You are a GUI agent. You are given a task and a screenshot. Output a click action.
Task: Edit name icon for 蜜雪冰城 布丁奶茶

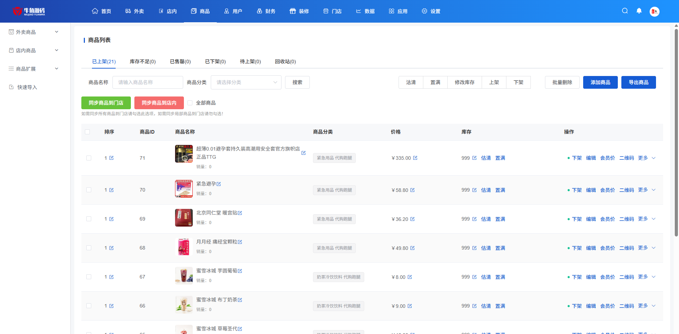click(240, 300)
